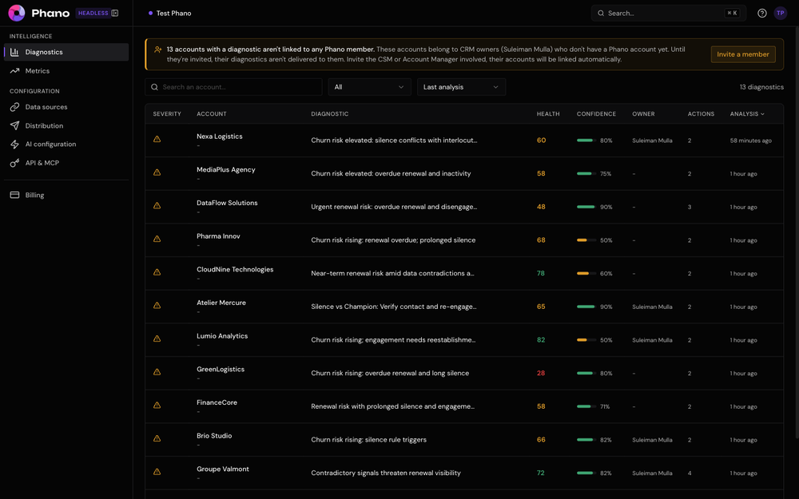
Task: Click the Data sources link icon
Action: click(x=14, y=107)
